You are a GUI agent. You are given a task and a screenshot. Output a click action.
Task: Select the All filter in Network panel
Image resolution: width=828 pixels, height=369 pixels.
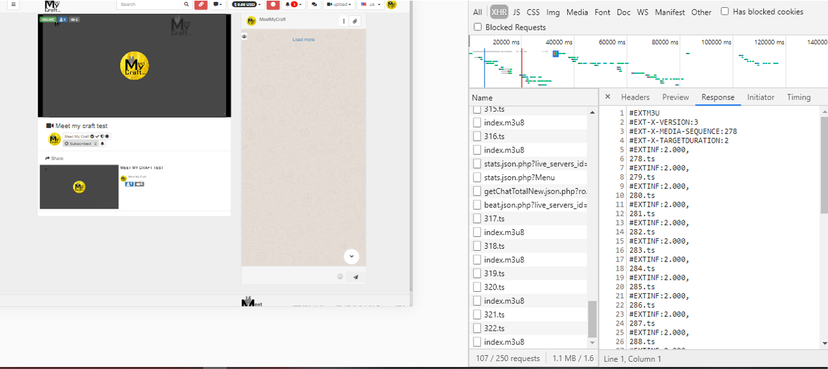pos(477,12)
